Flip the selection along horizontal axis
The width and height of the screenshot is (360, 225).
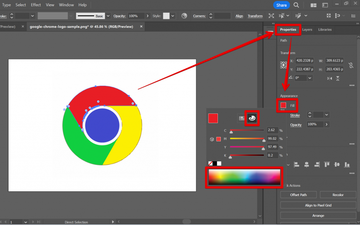[x=338, y=78]
